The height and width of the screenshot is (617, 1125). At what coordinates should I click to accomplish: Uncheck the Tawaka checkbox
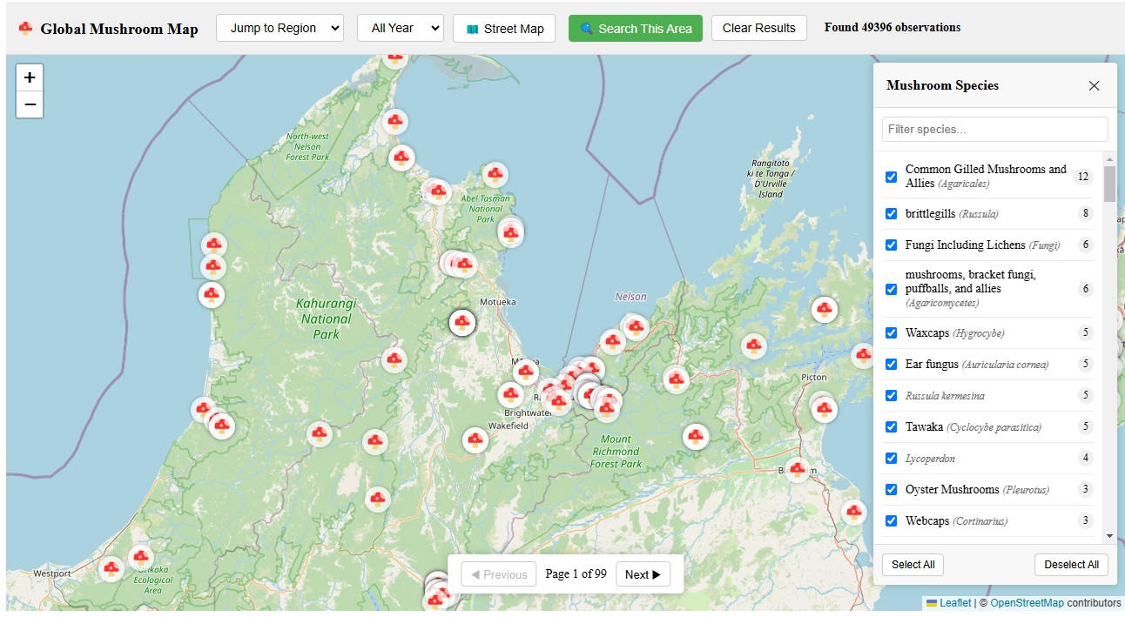891,426
